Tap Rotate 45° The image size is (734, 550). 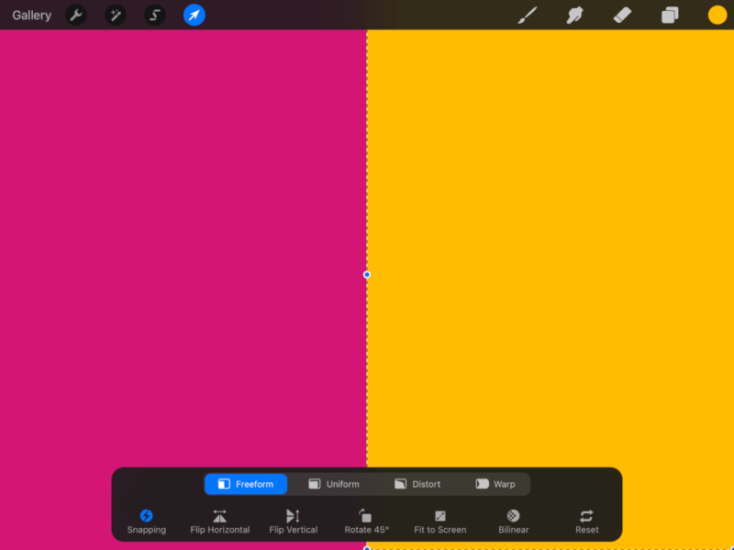coord(366,519)
